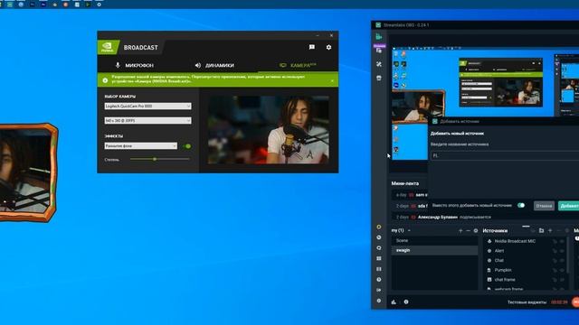The image size is (579, 325).
Task: Toggle visibility of Chat source
Action: click(563, 261)
